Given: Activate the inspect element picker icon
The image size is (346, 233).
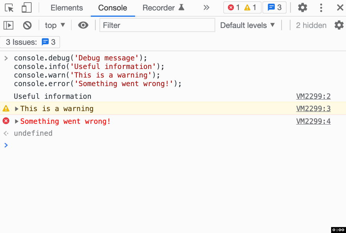Looking at the screenshot, I should [9, 8].
